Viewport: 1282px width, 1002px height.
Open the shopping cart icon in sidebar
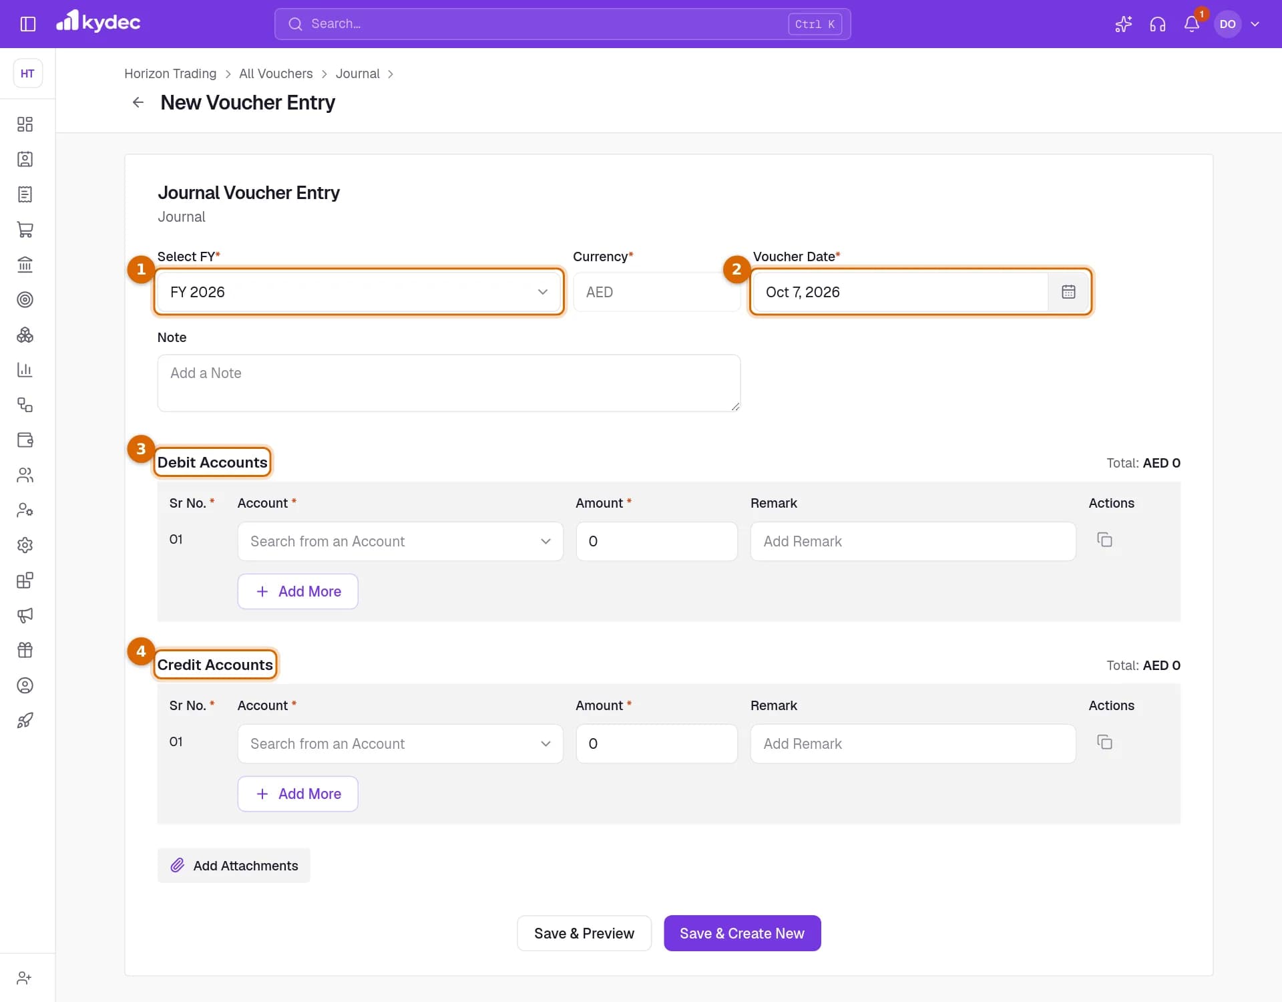tap(25, 229)
